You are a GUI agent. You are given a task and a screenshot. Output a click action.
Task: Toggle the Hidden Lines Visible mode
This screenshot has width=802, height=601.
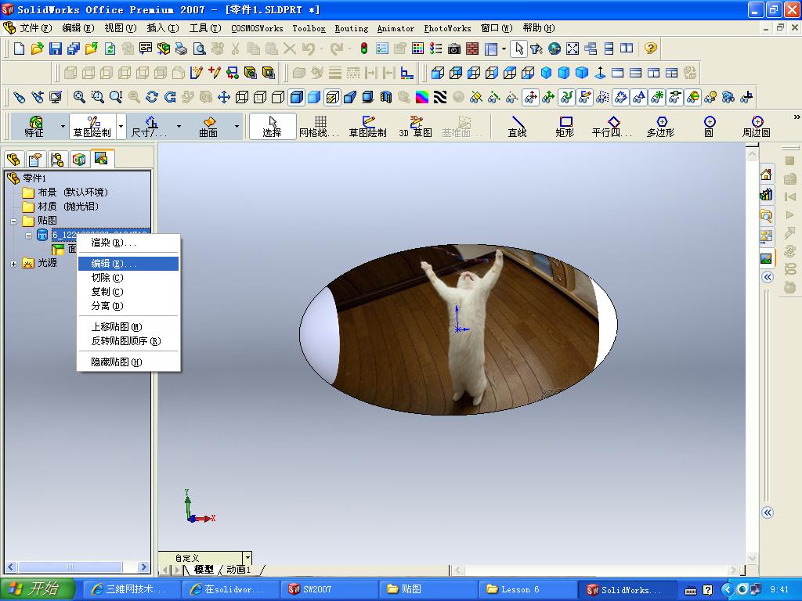pyautogui.click(x=260, y=97)
